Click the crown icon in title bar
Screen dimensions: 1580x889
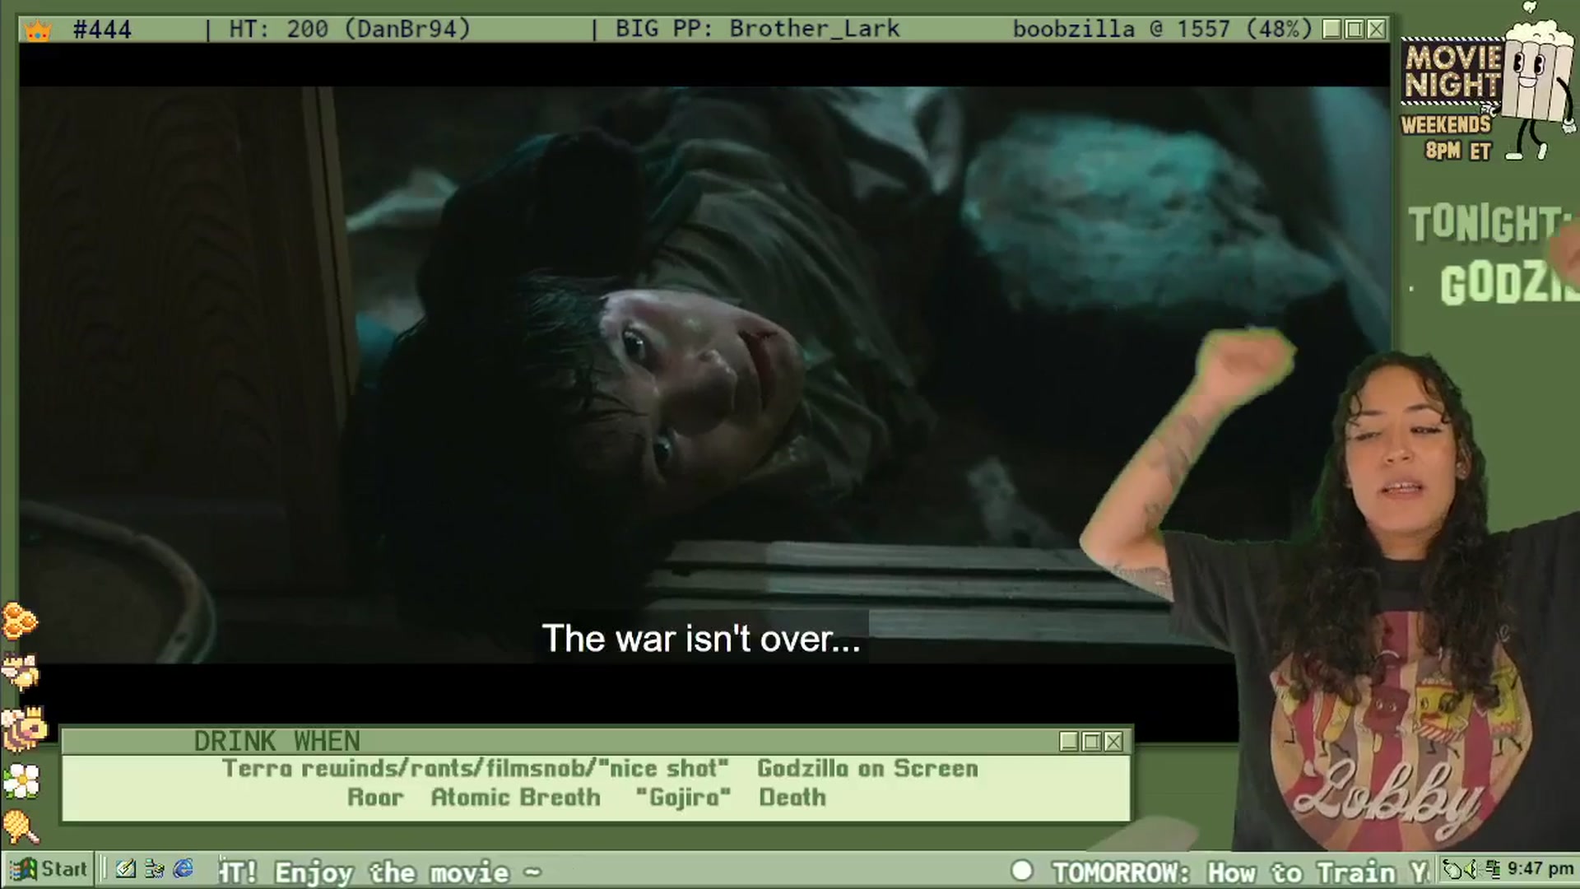(x=37, y=31)
